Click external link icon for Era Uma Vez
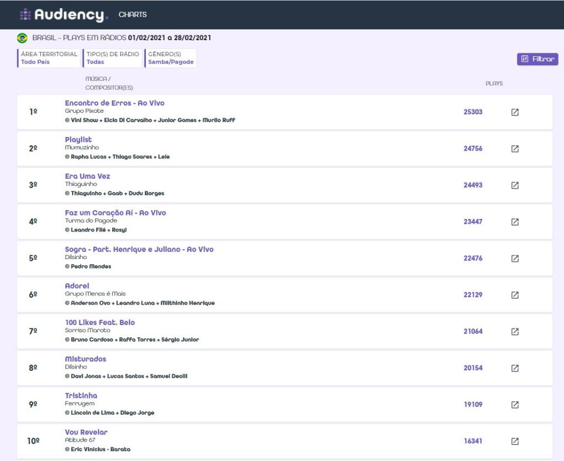Viewport: 564px width, 461px height. click(x=514, y=185)
